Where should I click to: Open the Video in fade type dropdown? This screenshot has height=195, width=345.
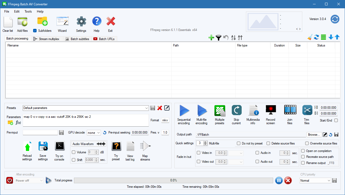[x=236, y=153]
